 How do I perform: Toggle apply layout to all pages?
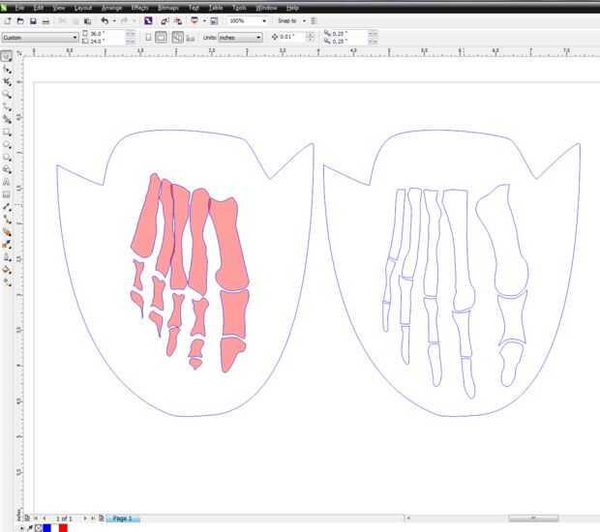point(177,38)
